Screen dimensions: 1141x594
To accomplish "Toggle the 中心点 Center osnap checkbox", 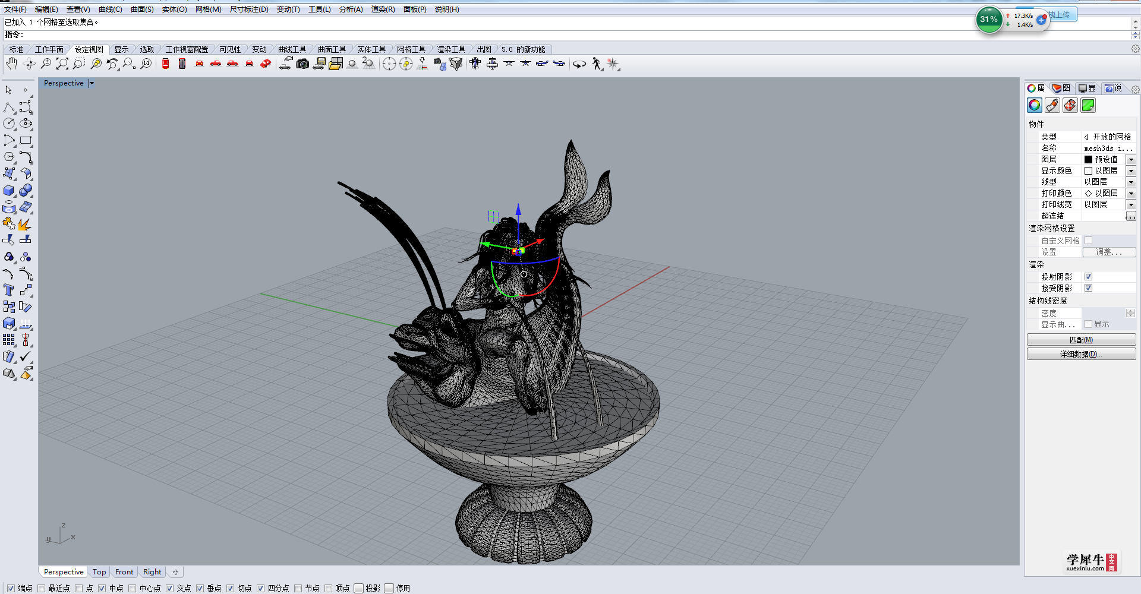I will point(132,588).
